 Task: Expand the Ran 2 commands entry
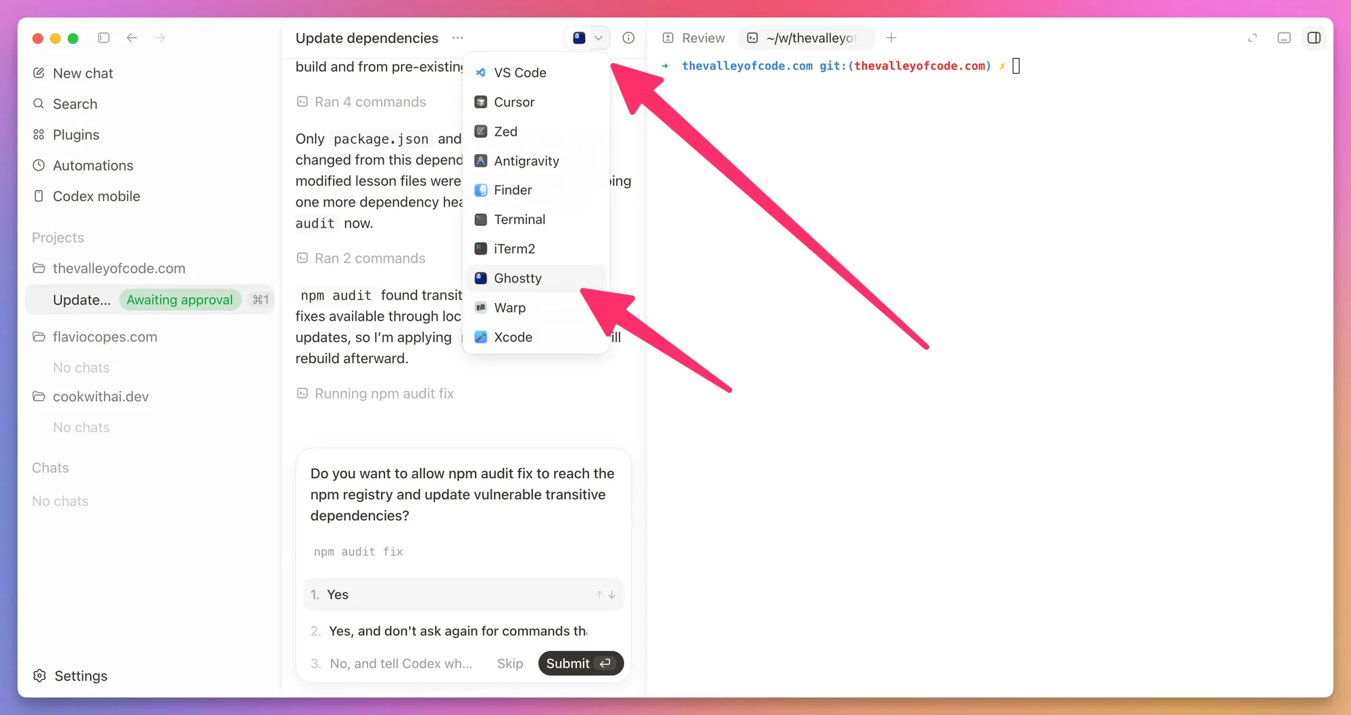pos(361,259)
